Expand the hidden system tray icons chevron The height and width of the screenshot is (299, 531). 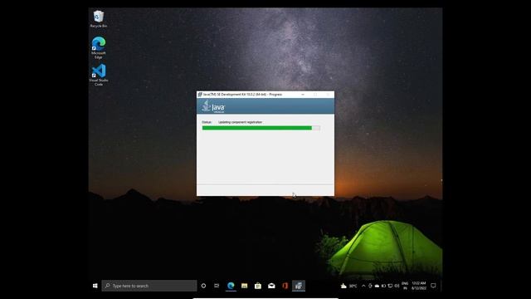(x=363, y=286)
